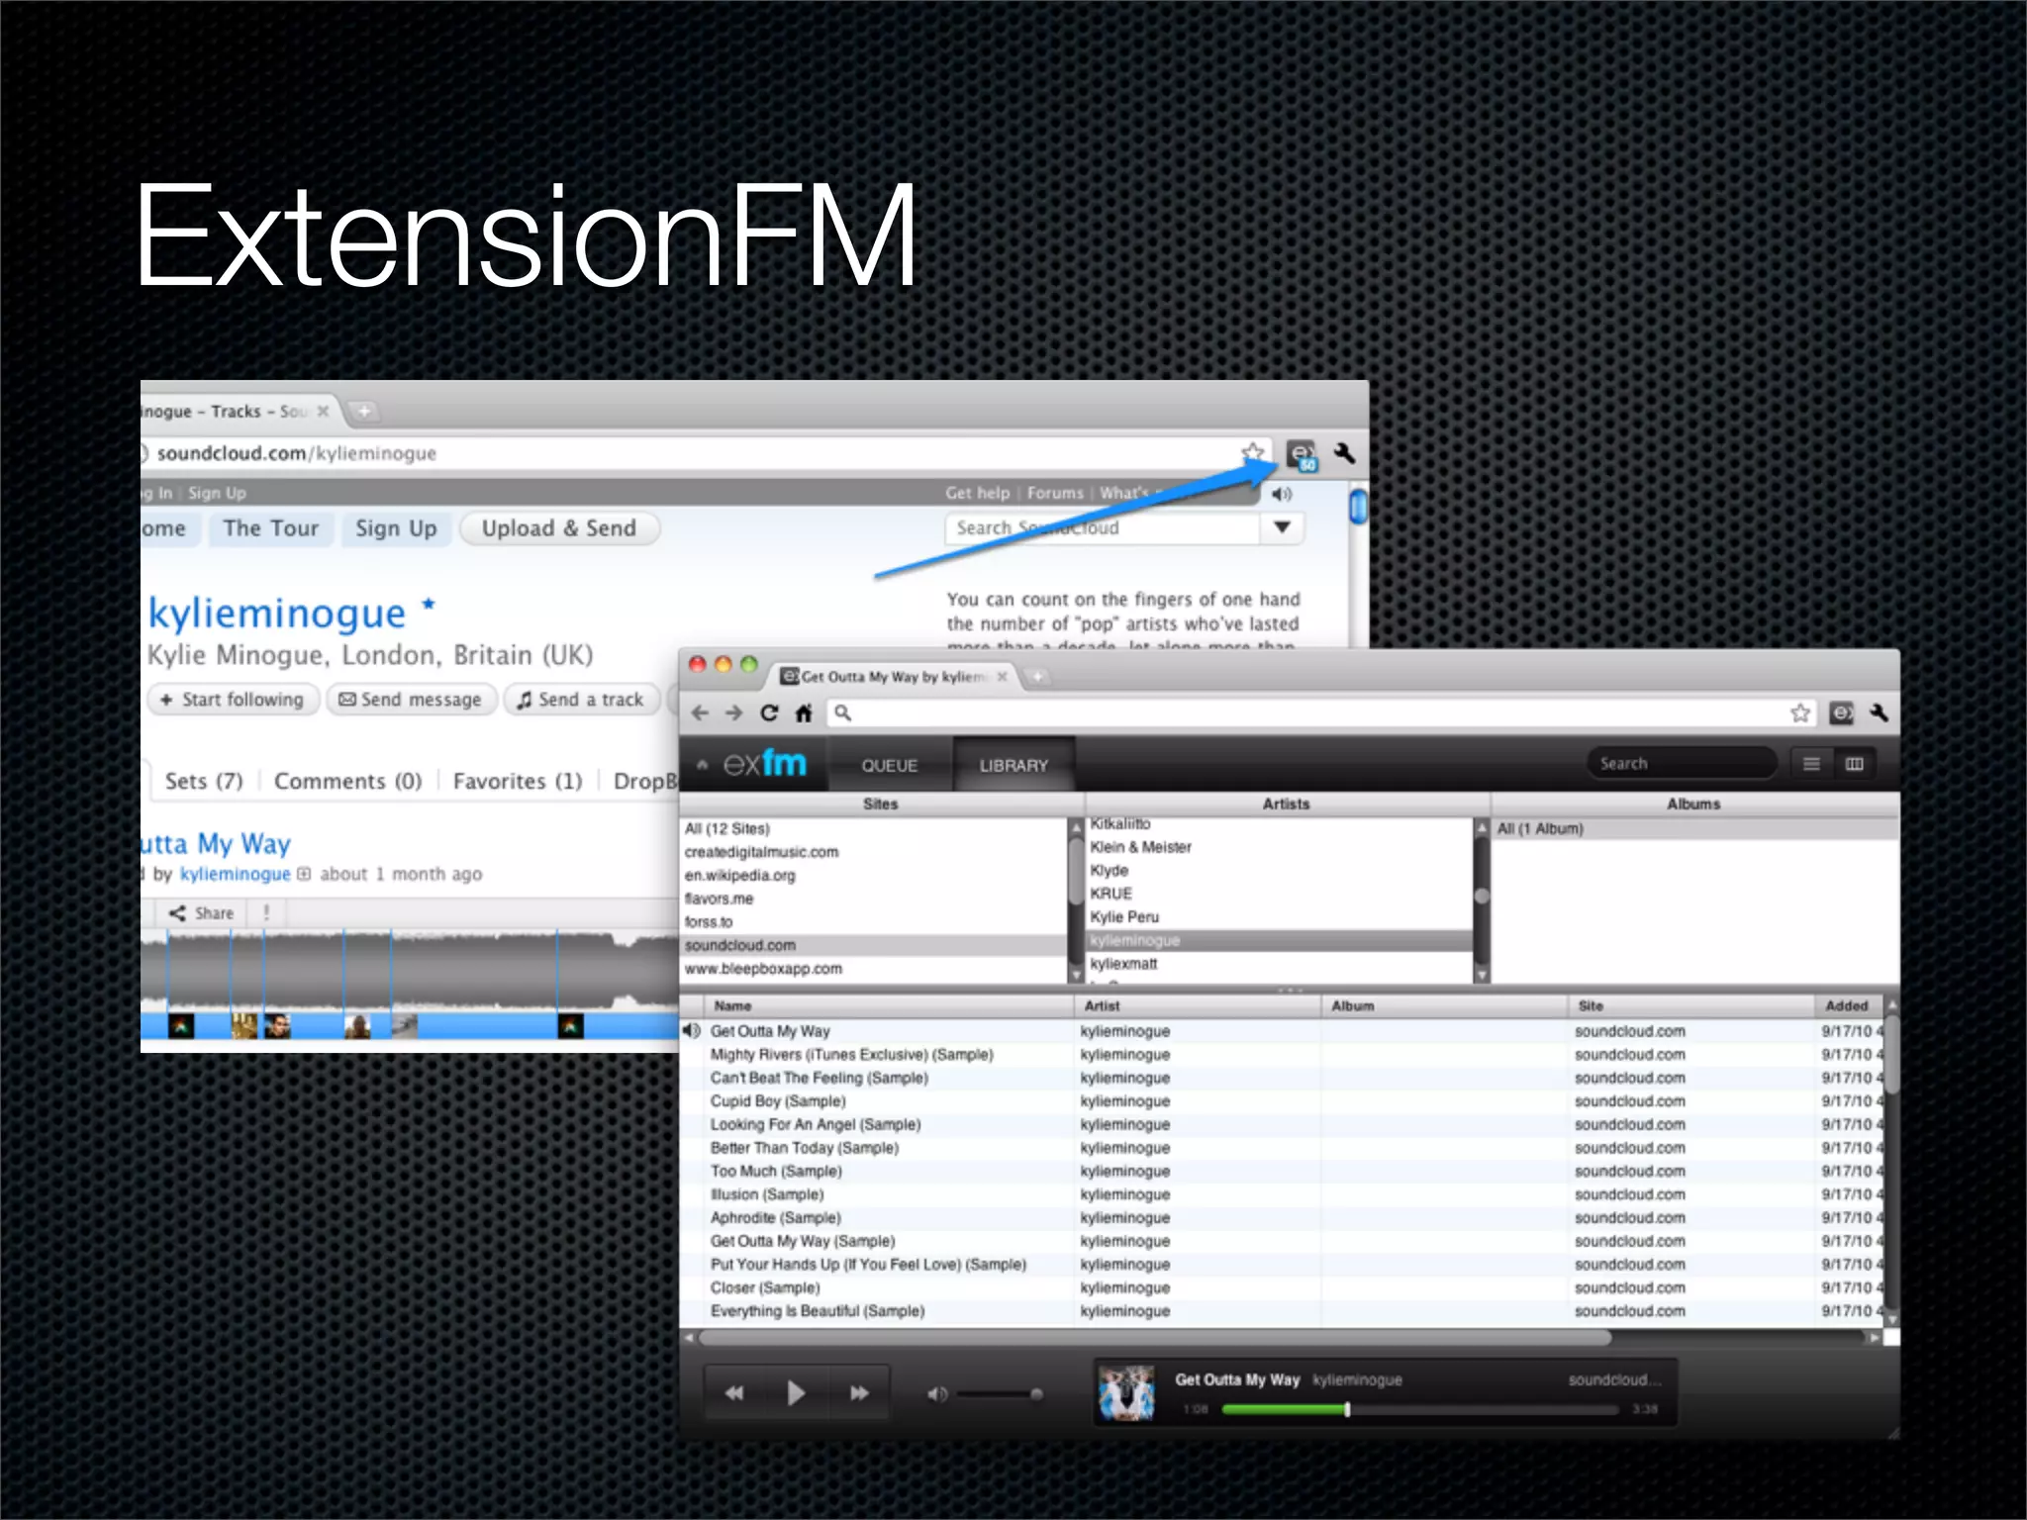
Task: Focus the exfm Search field
Action: pyautogui.click(x=1683, y=764)
